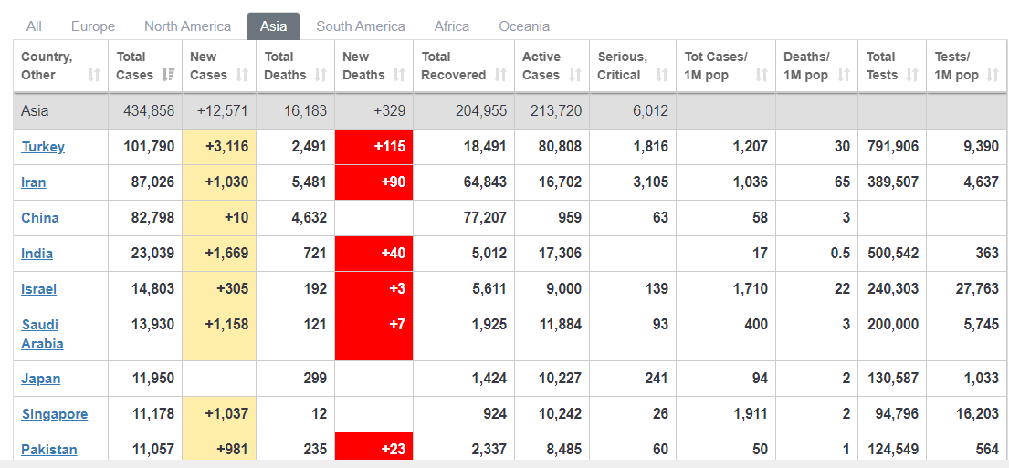Open the Turkey country link
Image resolution: width=1009 pixels, height=468 pixels.
43,147
